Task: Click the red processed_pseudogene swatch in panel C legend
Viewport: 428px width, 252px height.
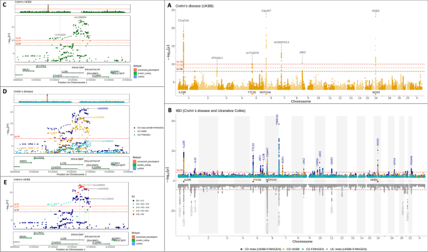Action: [x=134, y=69]
